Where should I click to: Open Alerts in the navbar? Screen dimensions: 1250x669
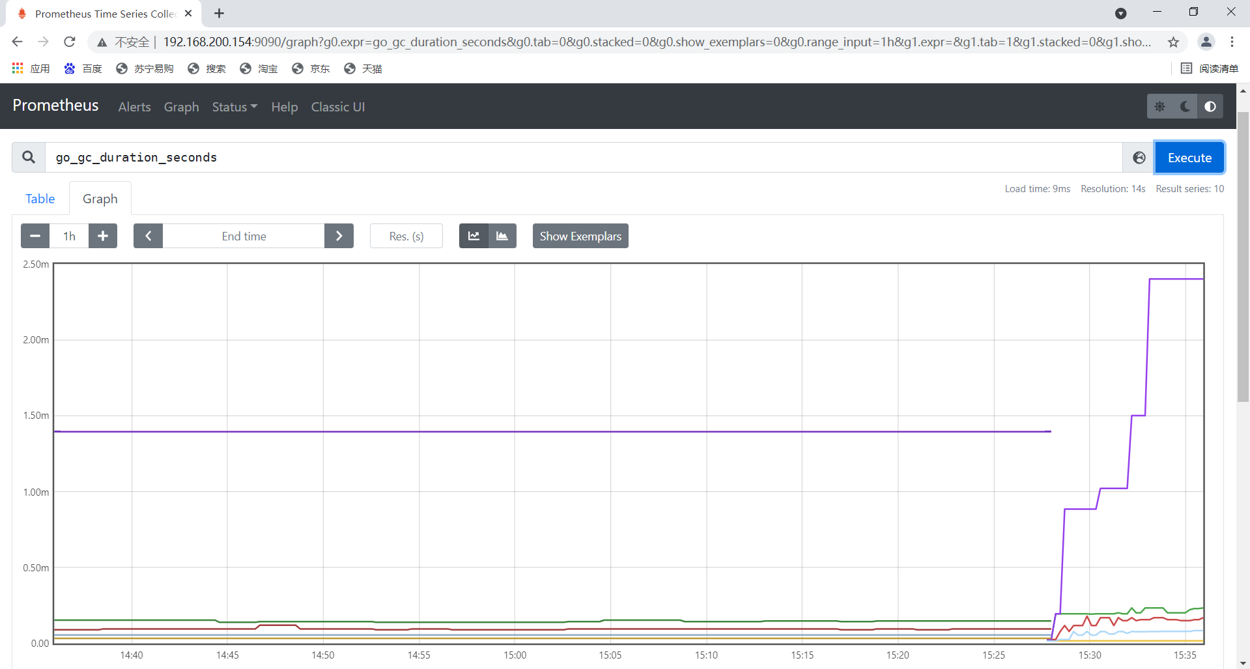pyautogui.click(x=134, y=107)
